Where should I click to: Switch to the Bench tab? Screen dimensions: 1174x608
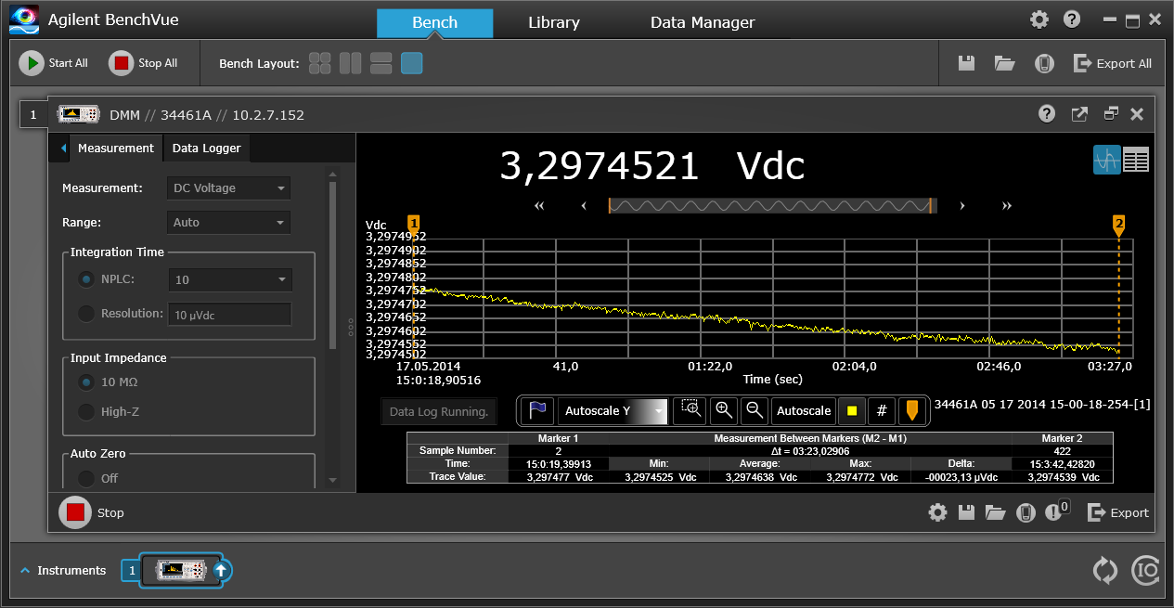pos(434,23)
